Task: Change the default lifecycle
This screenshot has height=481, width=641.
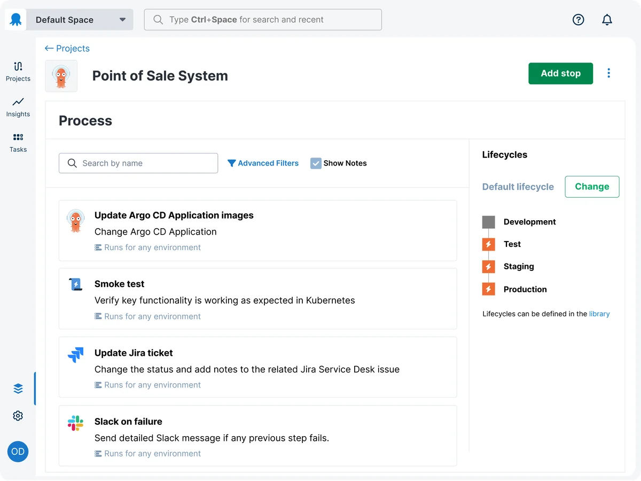Action: (592, 187)
